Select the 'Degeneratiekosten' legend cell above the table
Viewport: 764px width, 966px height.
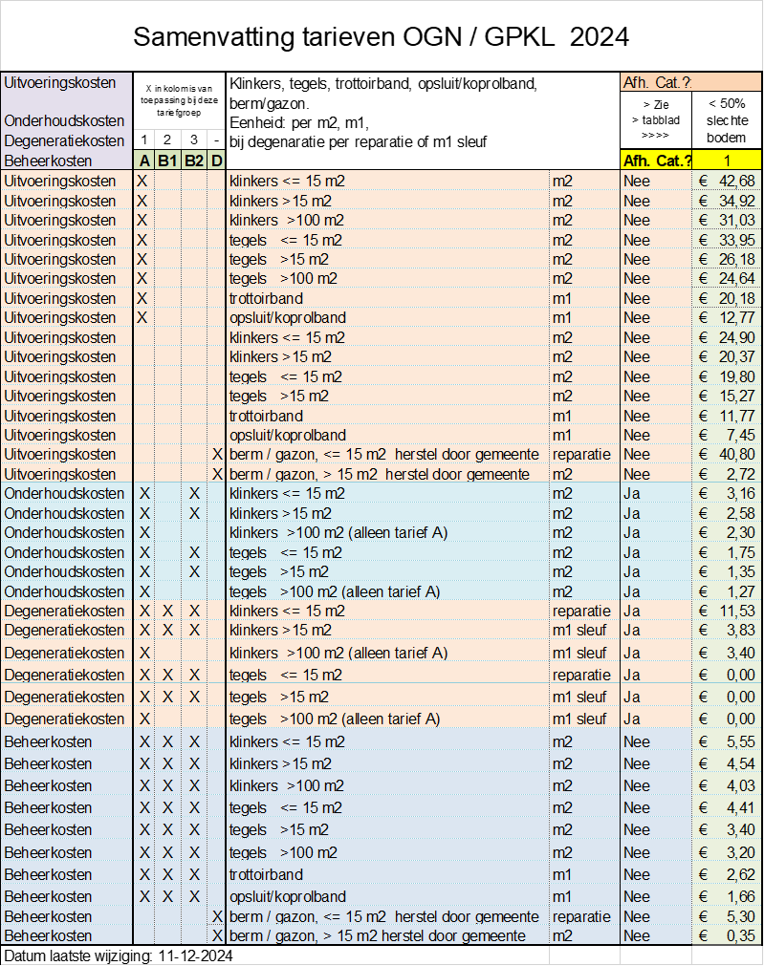66,140
